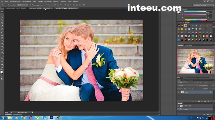Toggle lock all padlock icon
This screenshot has height=120, width=215.
pos(192,89)
